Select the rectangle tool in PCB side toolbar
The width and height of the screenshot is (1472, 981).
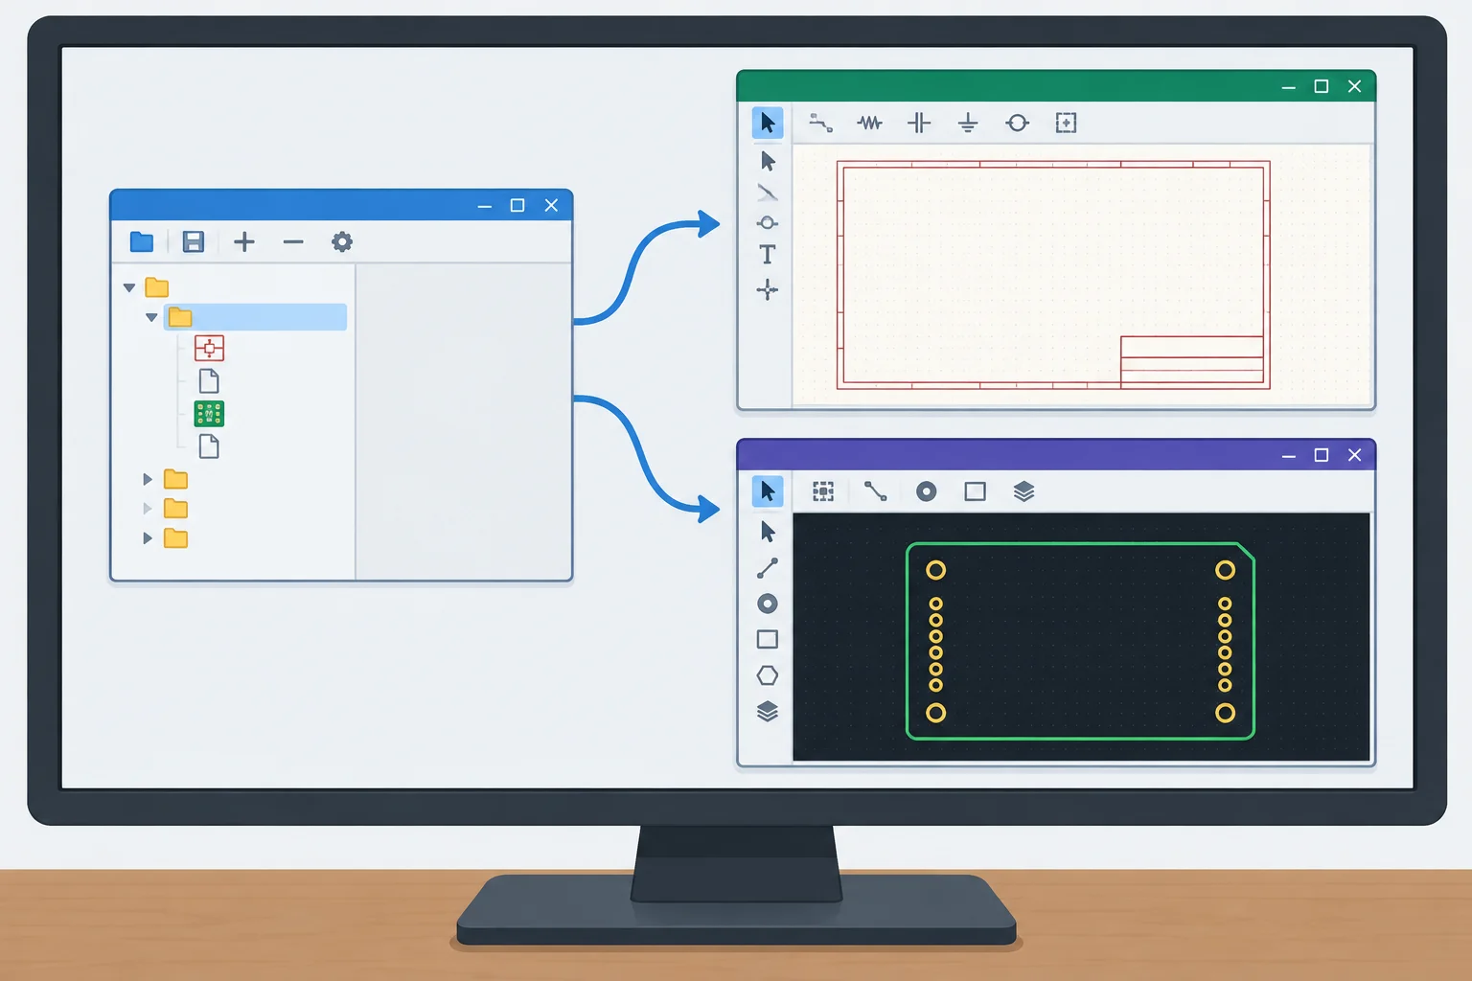pos(768,639)
